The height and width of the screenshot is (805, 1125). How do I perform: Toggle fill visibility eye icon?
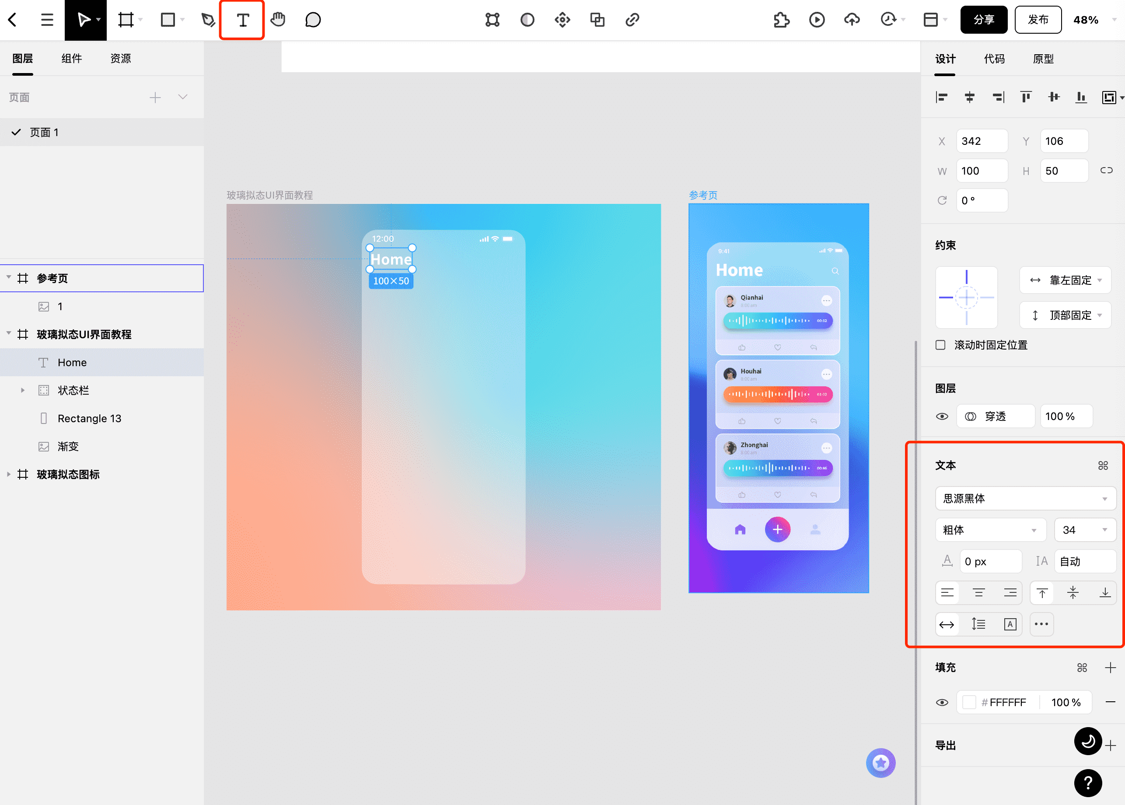[942, 702]
